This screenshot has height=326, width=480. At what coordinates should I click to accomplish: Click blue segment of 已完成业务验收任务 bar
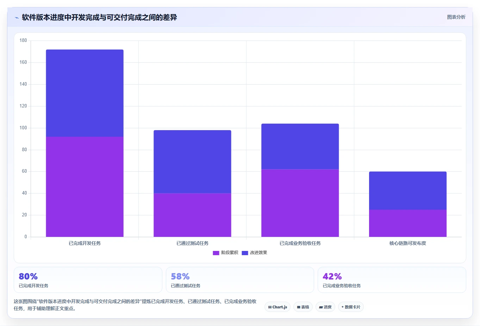point(300,146)
